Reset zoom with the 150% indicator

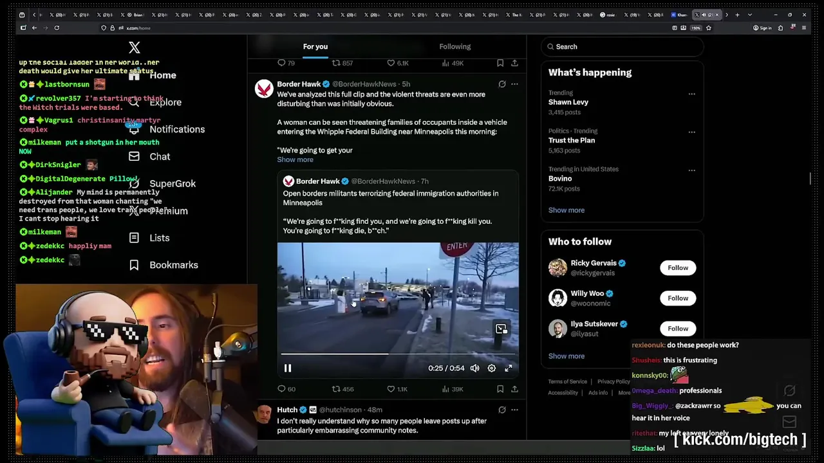696,28
